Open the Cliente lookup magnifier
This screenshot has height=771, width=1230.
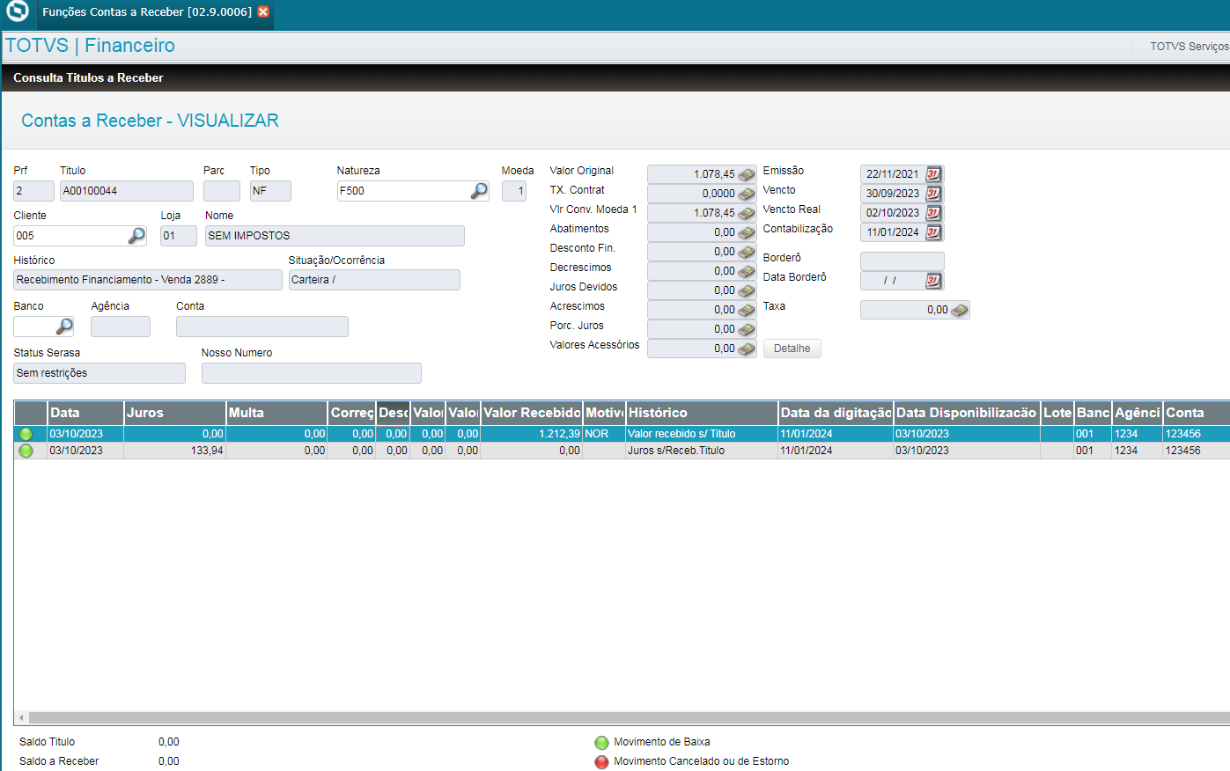click(136, 236)
